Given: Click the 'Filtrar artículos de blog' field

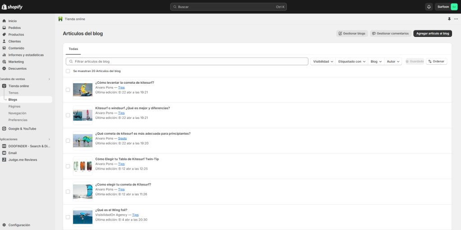Looking at the screenshot, I should [187, 61].
